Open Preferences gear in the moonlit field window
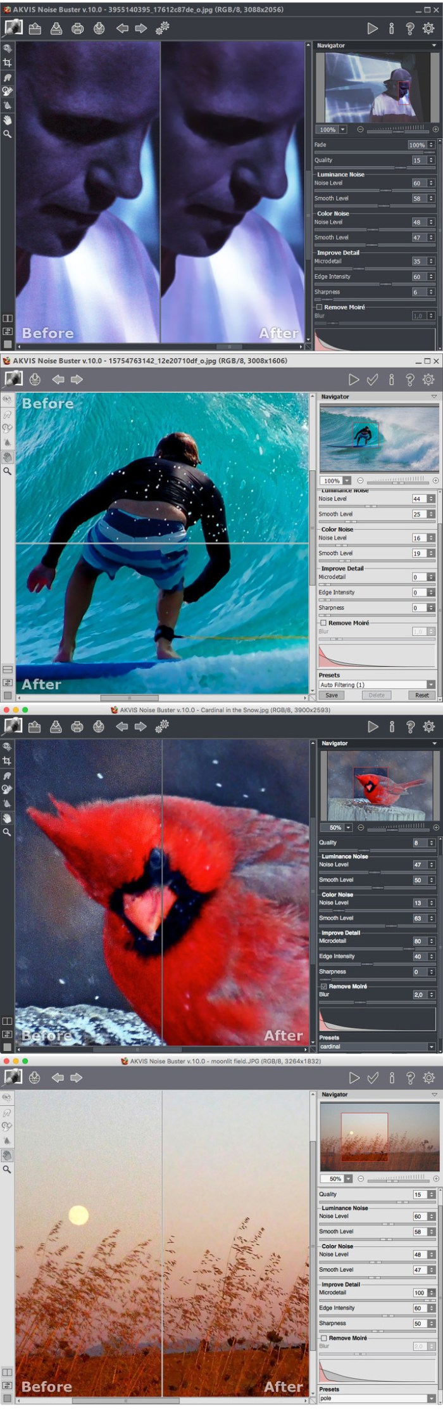 point(428,1078)
